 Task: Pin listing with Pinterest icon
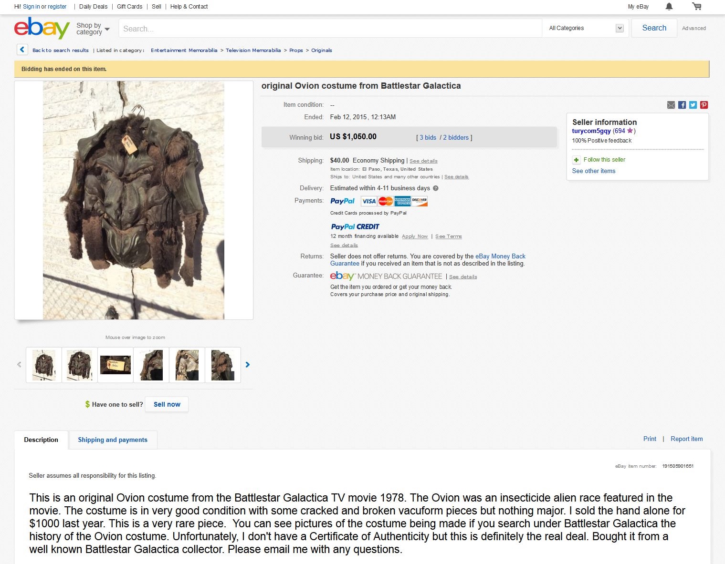pos(704,105)
